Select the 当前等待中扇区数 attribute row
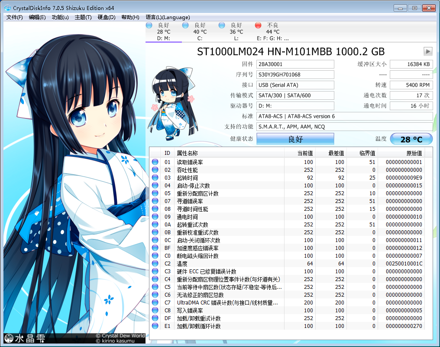440x347 pixels. (x=287, y=287)
